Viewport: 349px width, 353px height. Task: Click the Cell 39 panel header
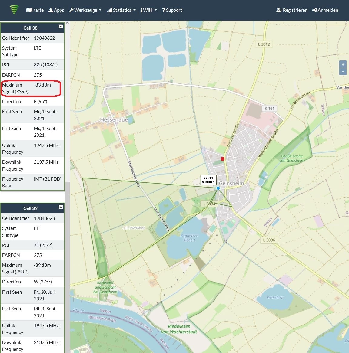(x=30, y=208)
